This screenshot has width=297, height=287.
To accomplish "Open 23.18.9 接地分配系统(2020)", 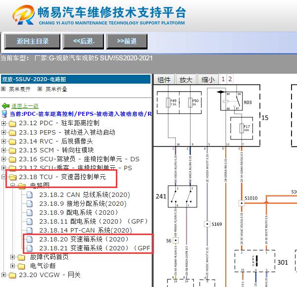I will click(x=83, y=203).
